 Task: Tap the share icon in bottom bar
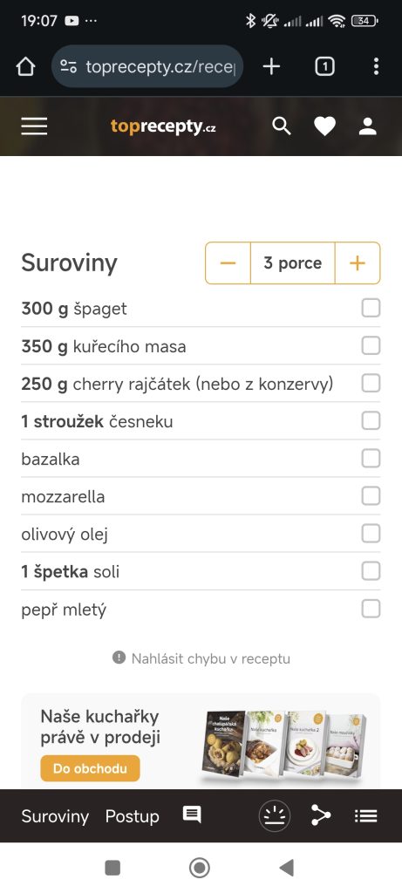point(321,815)
